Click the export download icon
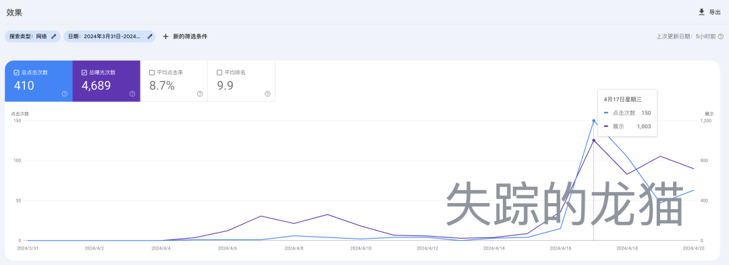This screenshot has height=265, width=729. point(701,12)
